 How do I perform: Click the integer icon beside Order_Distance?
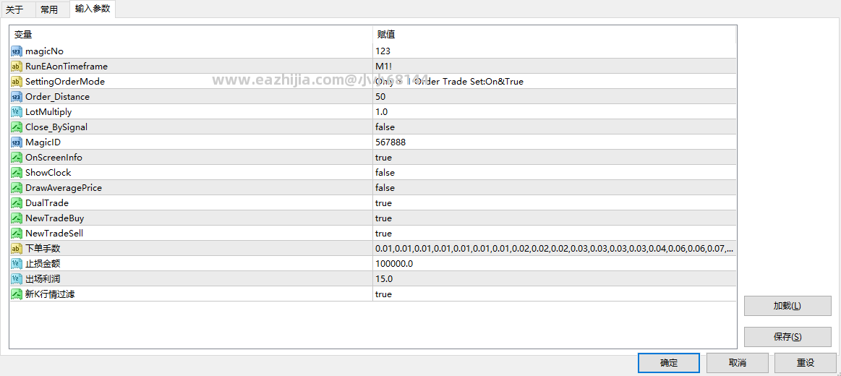point(16,97)
